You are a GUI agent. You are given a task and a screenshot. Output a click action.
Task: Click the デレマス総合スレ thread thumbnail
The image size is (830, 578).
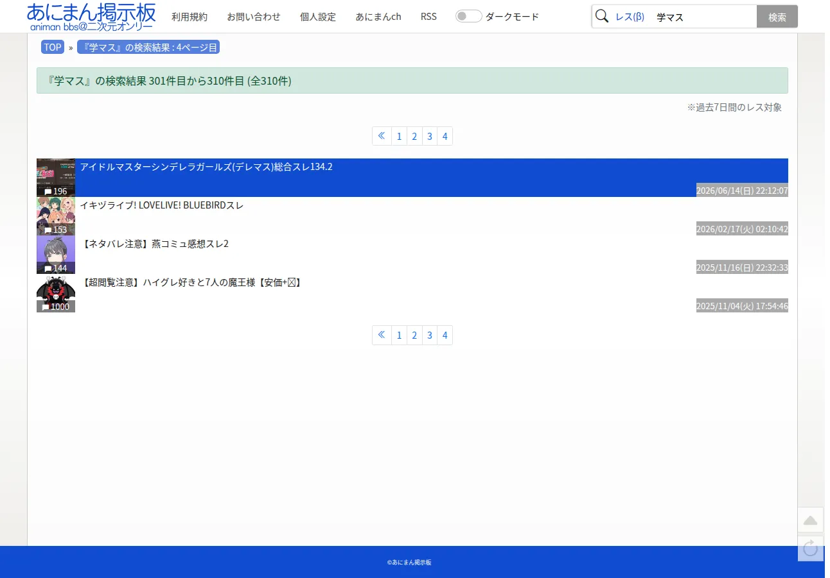pyautogui.click(x=56, y=178)
